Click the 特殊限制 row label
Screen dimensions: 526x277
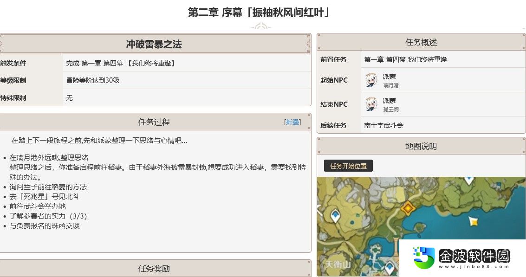pyautogui.click(x=13, y=98)
